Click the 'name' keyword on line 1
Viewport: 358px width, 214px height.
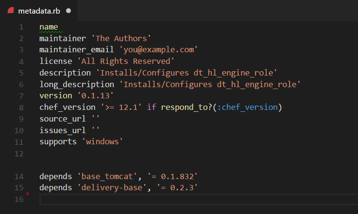(49, 27)
